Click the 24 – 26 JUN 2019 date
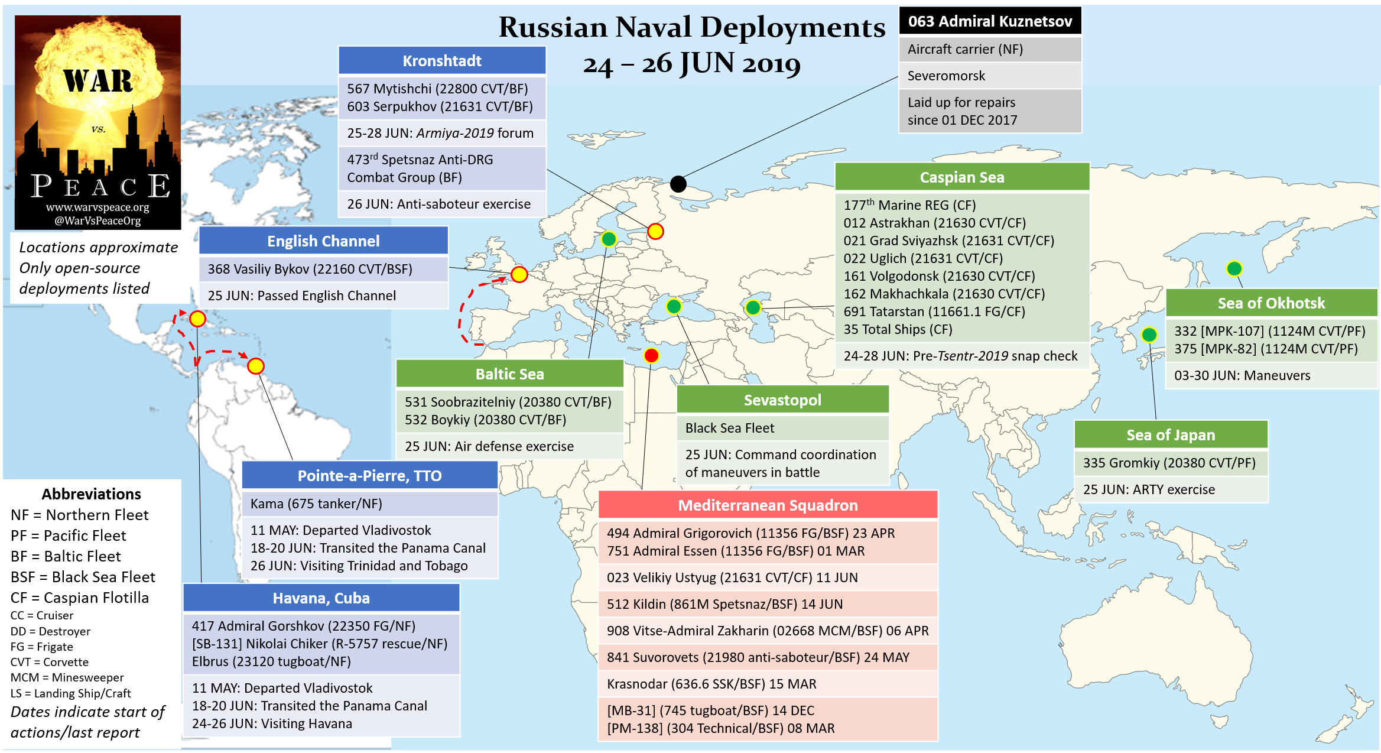This screenshot has height=753, width=1381. tap(692, 64)
